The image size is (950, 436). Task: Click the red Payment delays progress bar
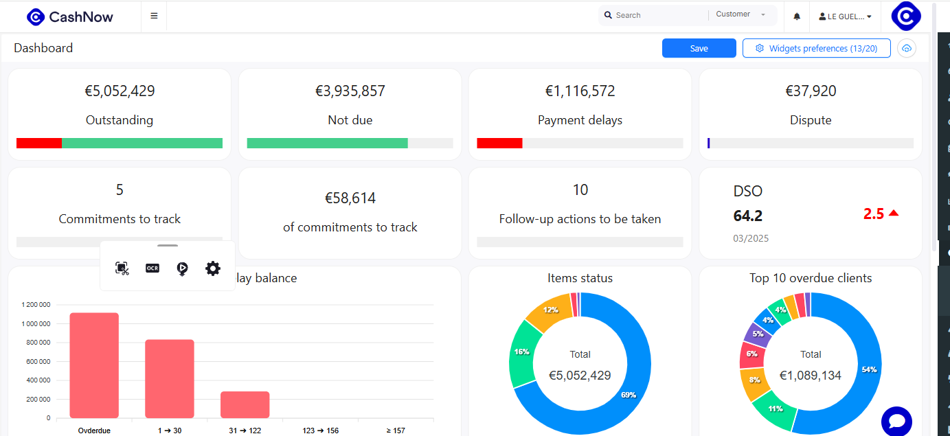(499, 143)
